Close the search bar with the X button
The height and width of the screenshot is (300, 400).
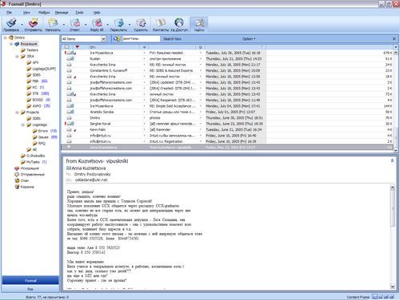coord(394,39)
